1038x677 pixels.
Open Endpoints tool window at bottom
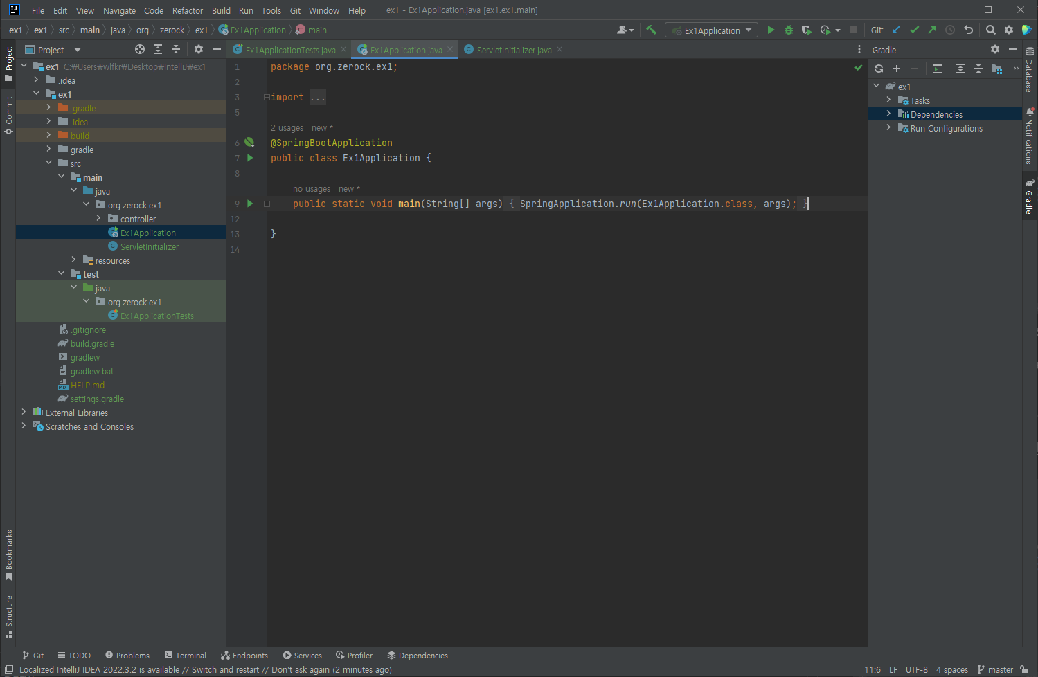244,656
